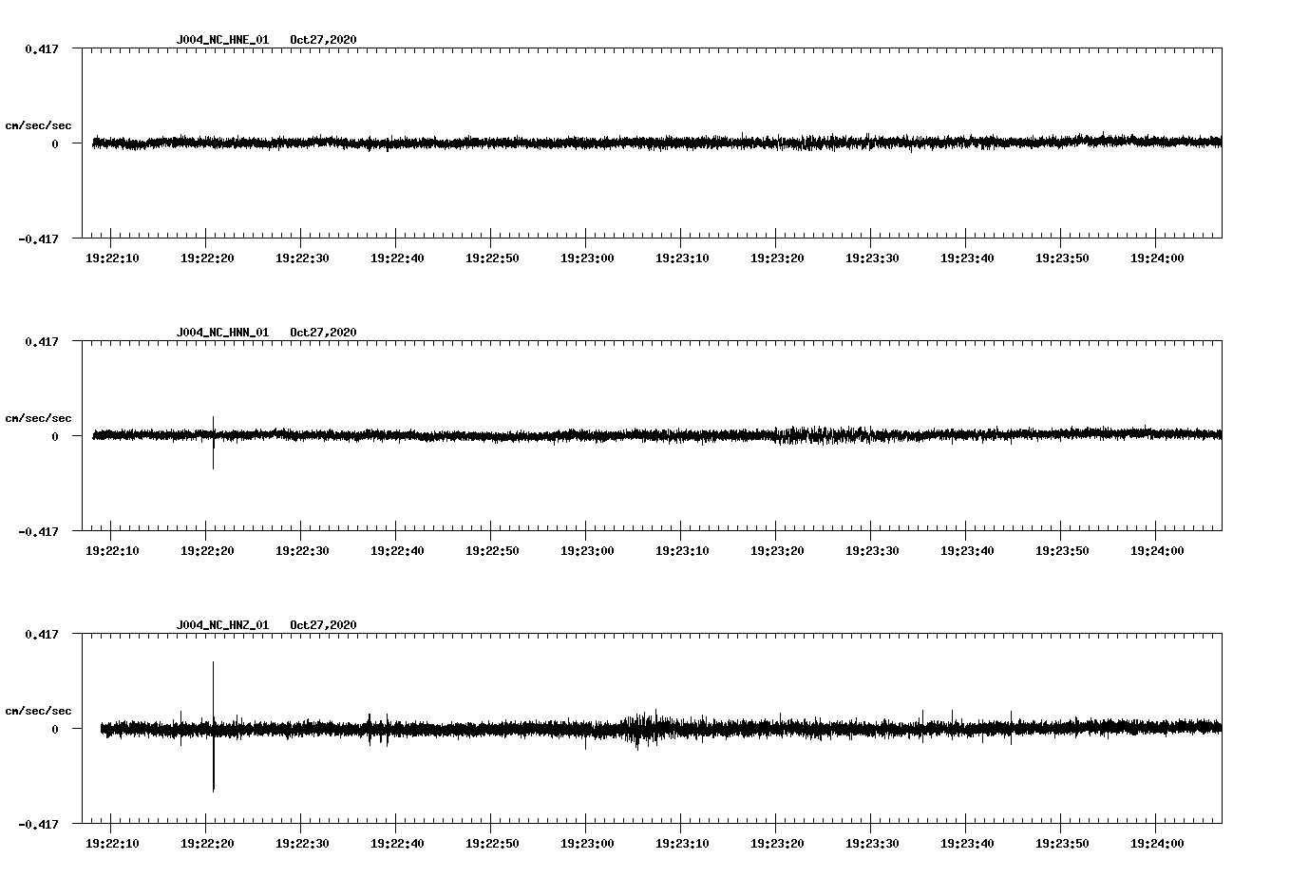Select the cm/sec/sec label on the bottom plot
Screen dimensions: 1290x878
pos(40,709)
